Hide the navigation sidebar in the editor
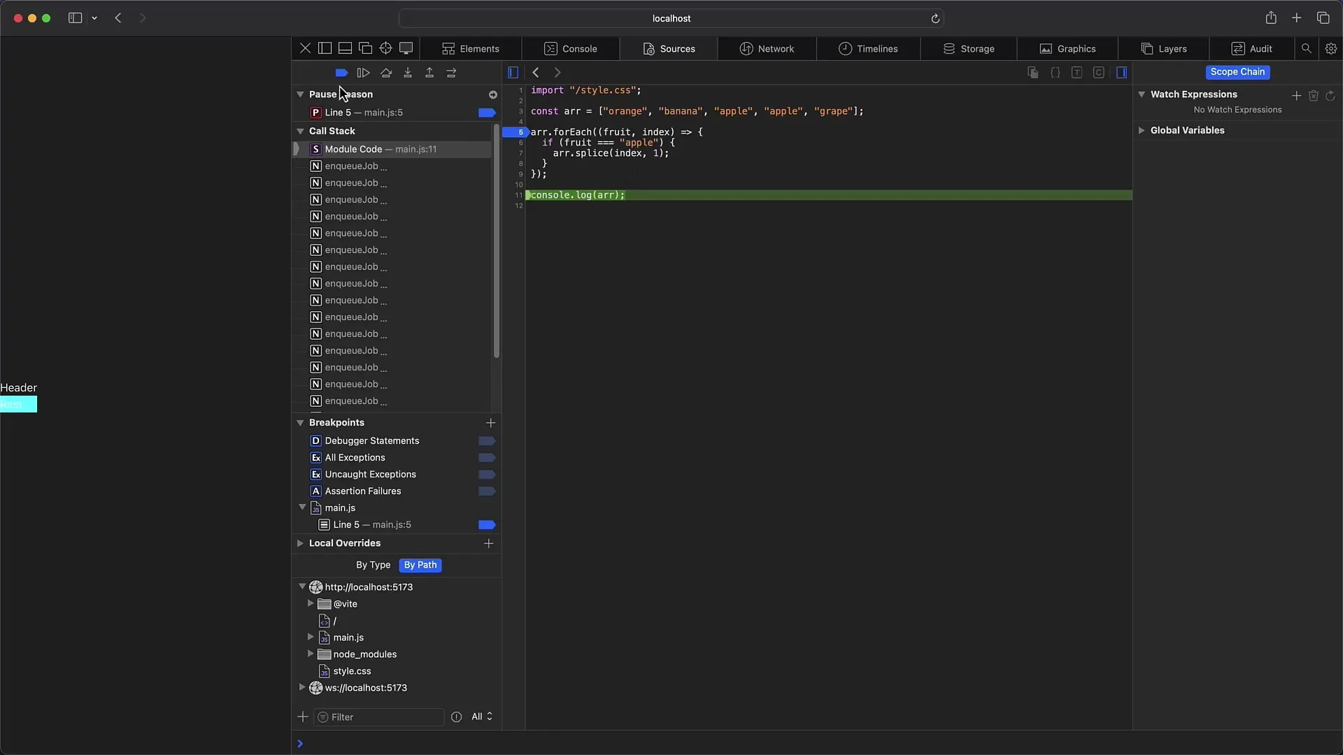 (513, 72)
